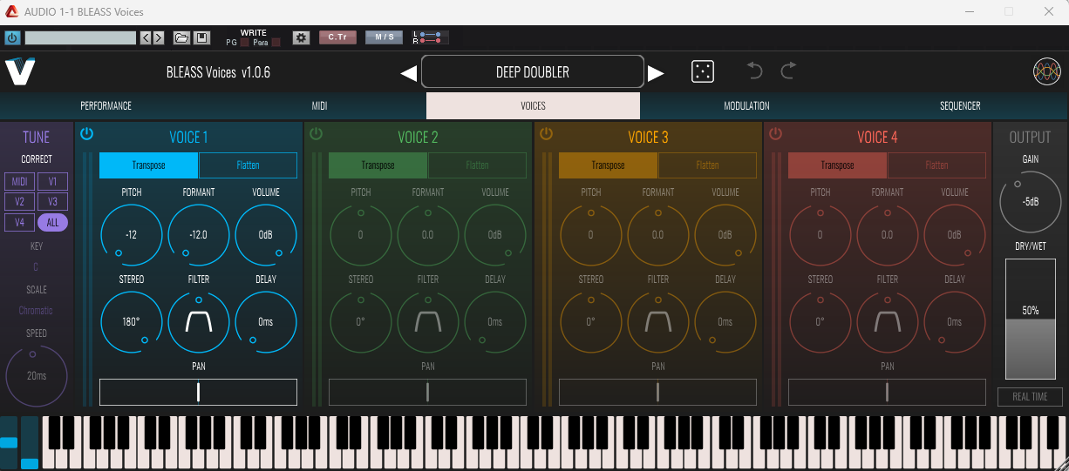Select next preset right triangle
Viewport: 1069px width, 471px height.
[x=657, y=73]
